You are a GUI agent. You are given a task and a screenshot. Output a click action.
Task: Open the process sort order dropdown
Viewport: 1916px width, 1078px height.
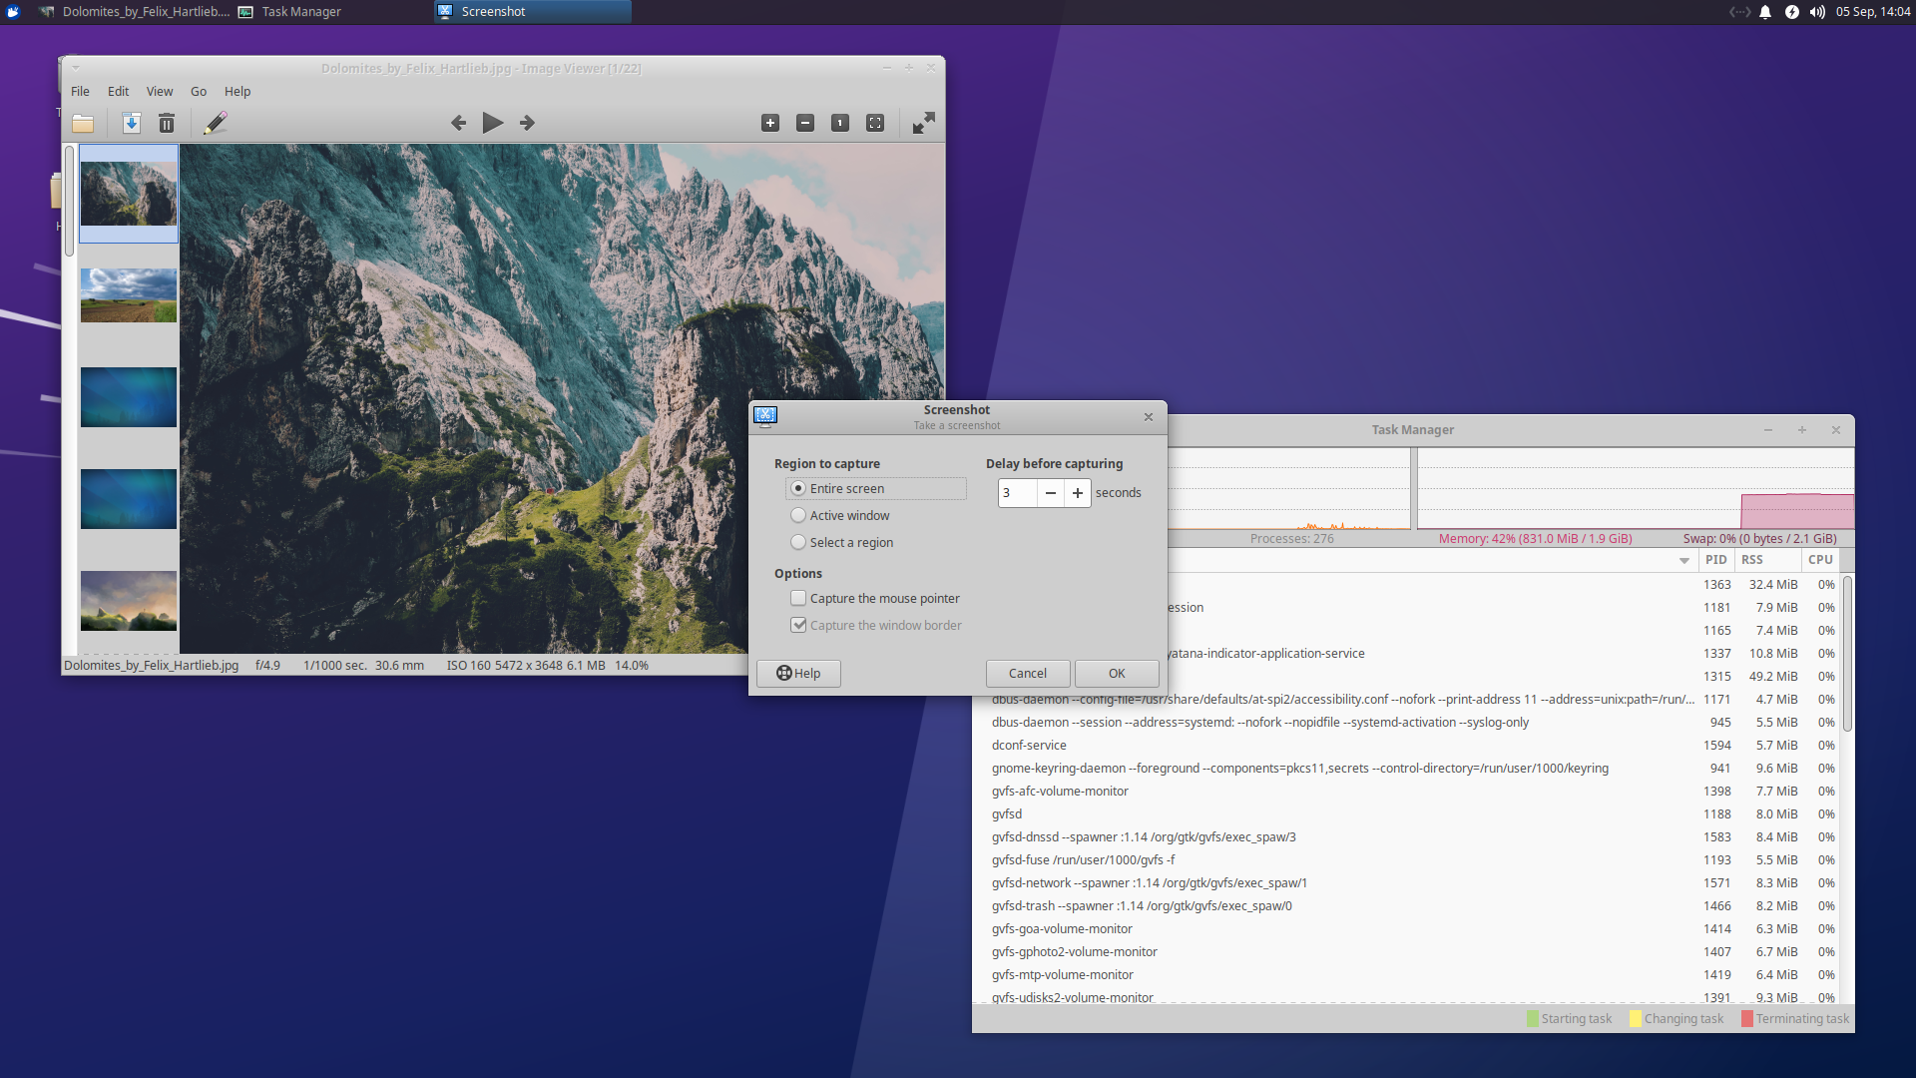pos(1682,560)
